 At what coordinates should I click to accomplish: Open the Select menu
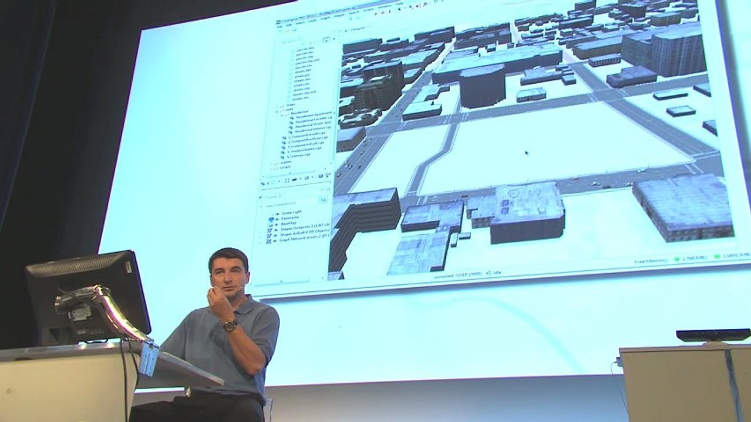(300, 23)
